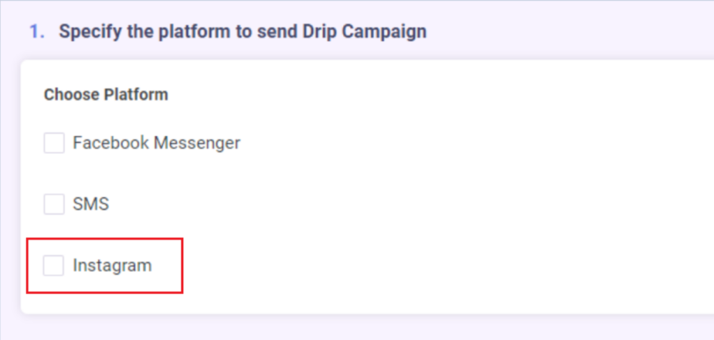Click the "Choose Platform" section label

[106, 94]
